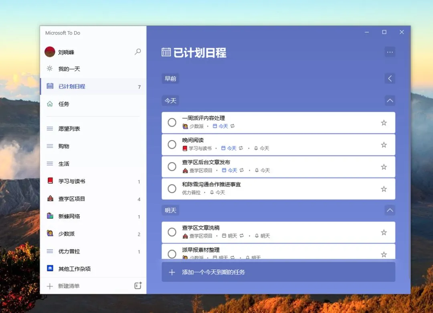
Task: Click the folder icon for 新蜂网络
Action: tap(50, 216)
